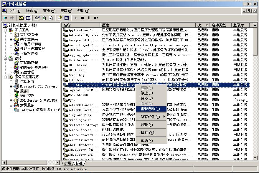
Task: Click the Refresh toolbar icon
Action: (x=44, y=18)
